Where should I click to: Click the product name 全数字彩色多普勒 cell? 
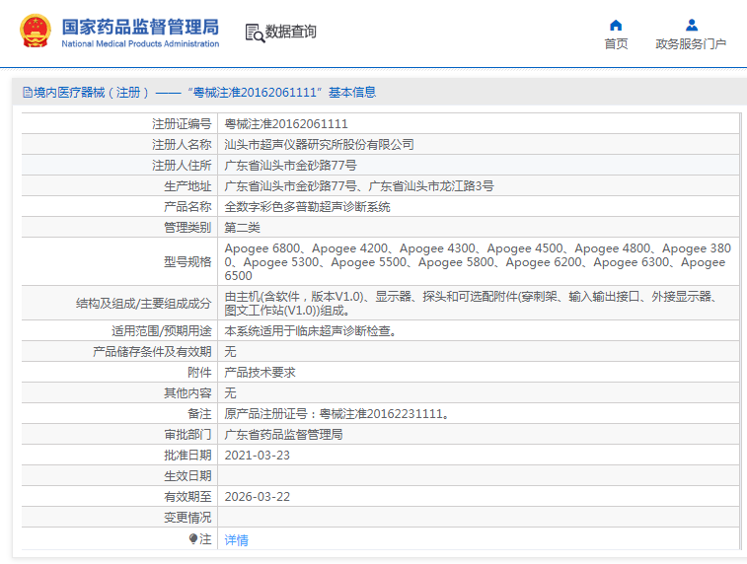tap(307, 207)
